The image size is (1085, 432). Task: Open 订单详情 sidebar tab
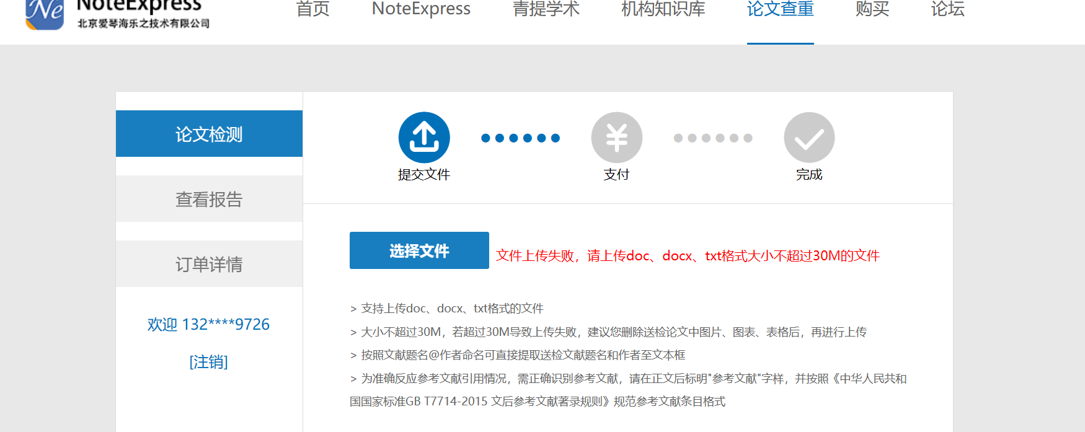209,264
